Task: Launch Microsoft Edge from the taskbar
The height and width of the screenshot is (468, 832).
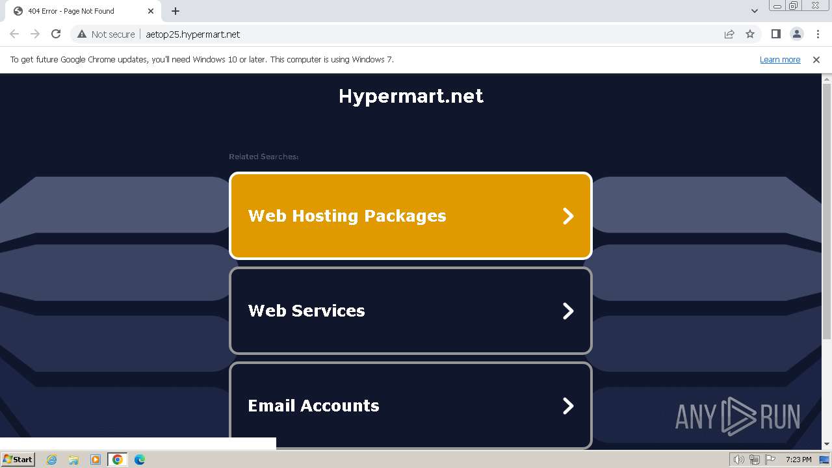Action: coord(140,460)
